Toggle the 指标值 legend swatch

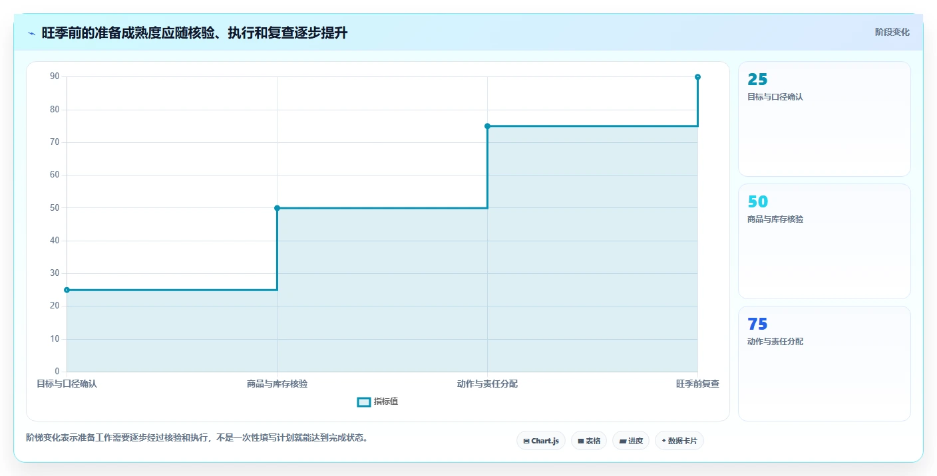click(364, 402)
